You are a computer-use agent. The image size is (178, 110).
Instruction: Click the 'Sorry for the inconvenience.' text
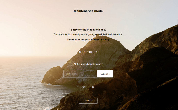(88, 30)
